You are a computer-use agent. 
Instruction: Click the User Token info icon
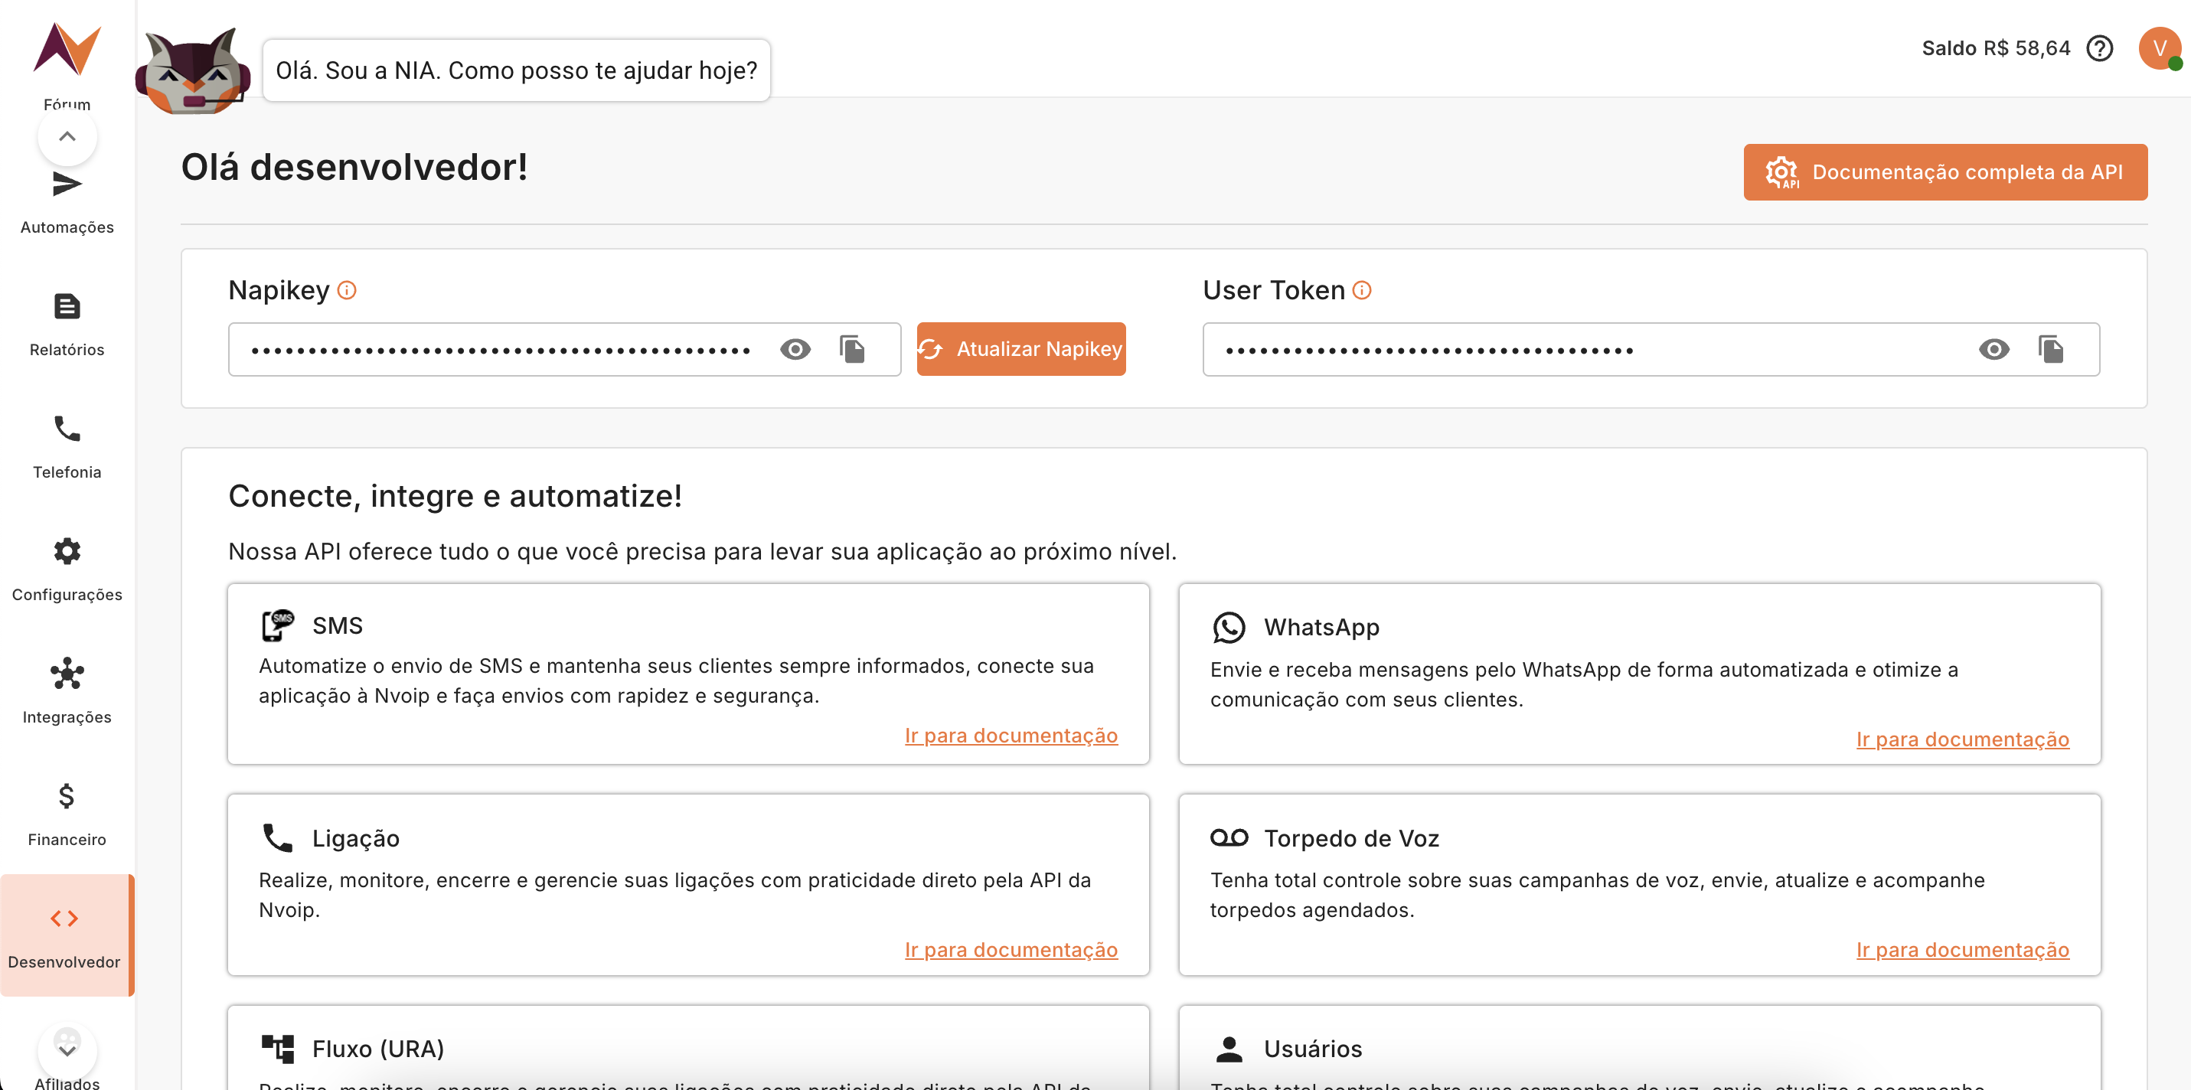click(x=1362, y=291)
